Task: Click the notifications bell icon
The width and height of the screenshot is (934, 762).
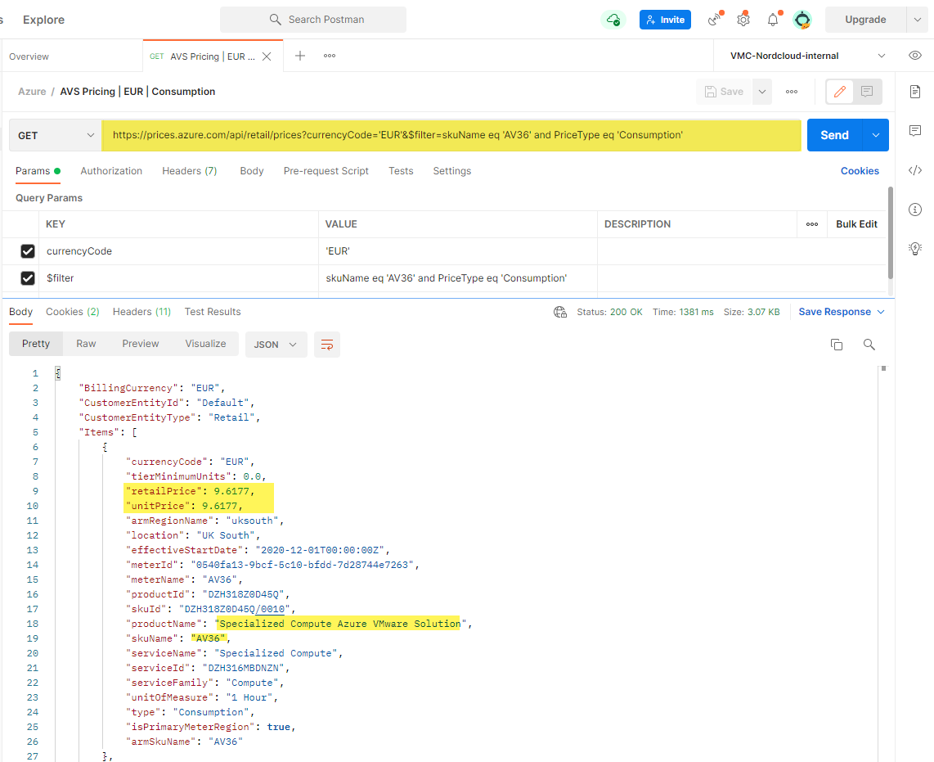Action: click(772, 20)
